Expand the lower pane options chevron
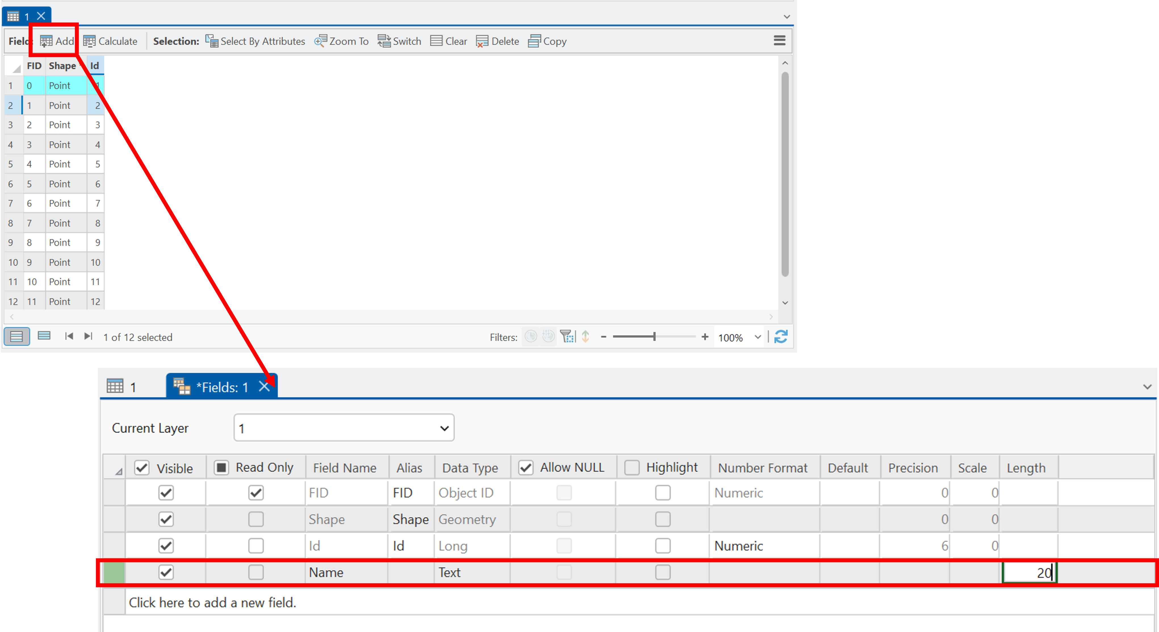The image size is (1159, 632). click(x=1147, y=387)
